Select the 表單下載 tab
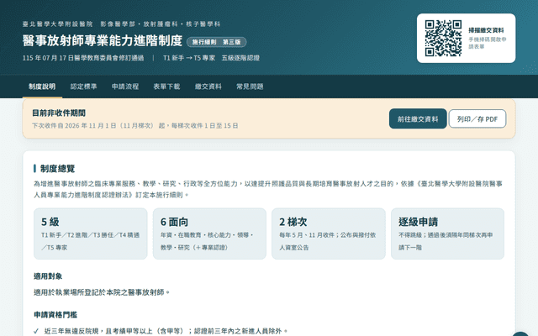Viewport: 538px width, 336px height. [x=166, y=87]
